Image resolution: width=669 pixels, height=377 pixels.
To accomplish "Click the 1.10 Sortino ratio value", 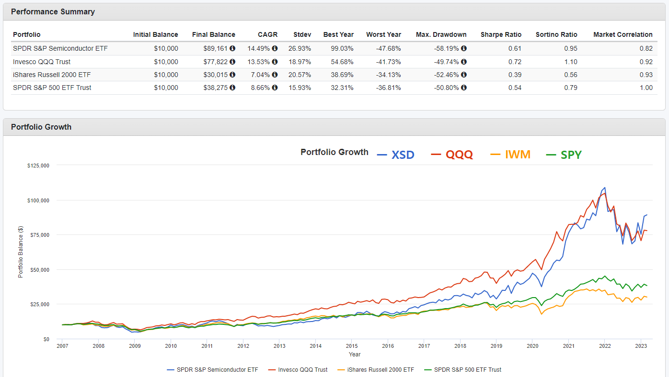I will 571,62.
